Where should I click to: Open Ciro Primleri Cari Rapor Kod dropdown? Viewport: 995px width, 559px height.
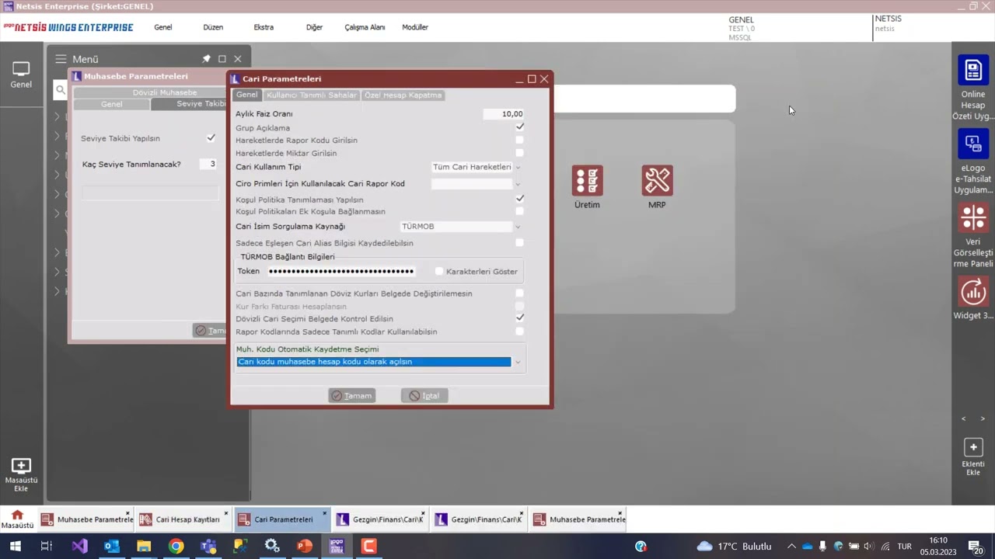click(x=518, y=184)
